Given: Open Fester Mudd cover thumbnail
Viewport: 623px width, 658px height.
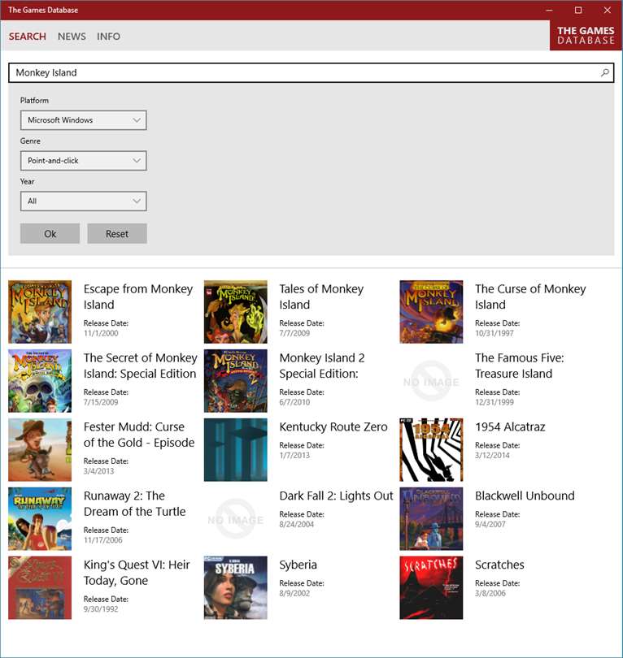Looking at the screenshot, I should (40, 449).
